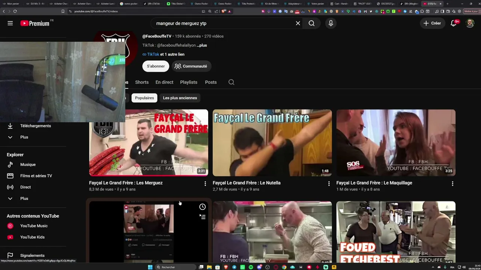Viewport: 481px width, 270px height.
Task: Switch to the Playlists tab
Action: pyautogui.click(x=189, y=82)
